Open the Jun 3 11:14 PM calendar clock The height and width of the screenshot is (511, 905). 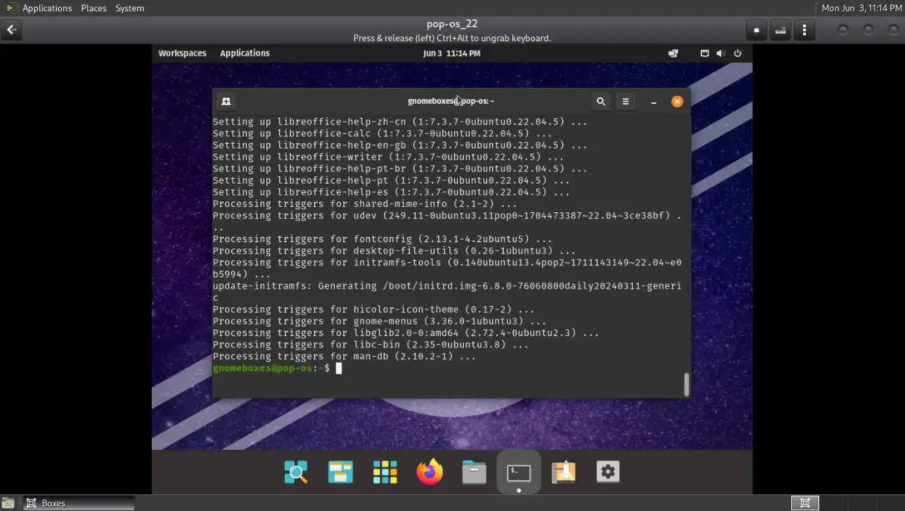coord(452,53)
